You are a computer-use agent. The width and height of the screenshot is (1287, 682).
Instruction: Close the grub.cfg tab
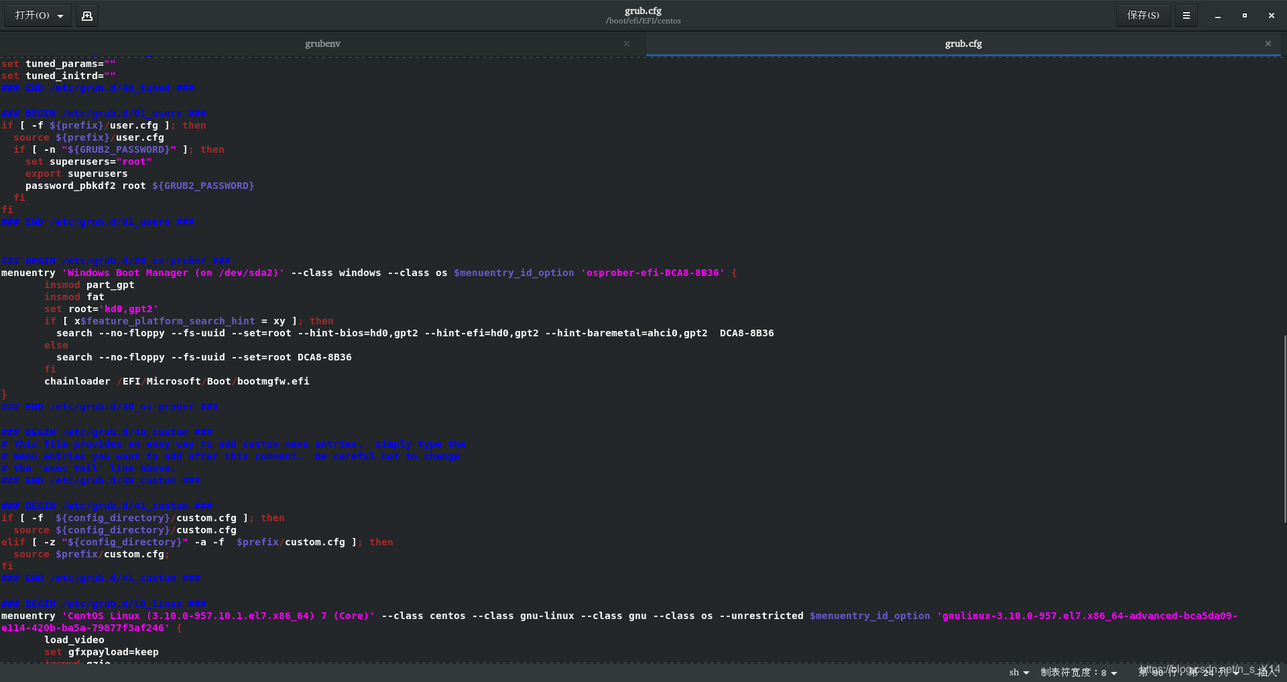[1268, 44]
